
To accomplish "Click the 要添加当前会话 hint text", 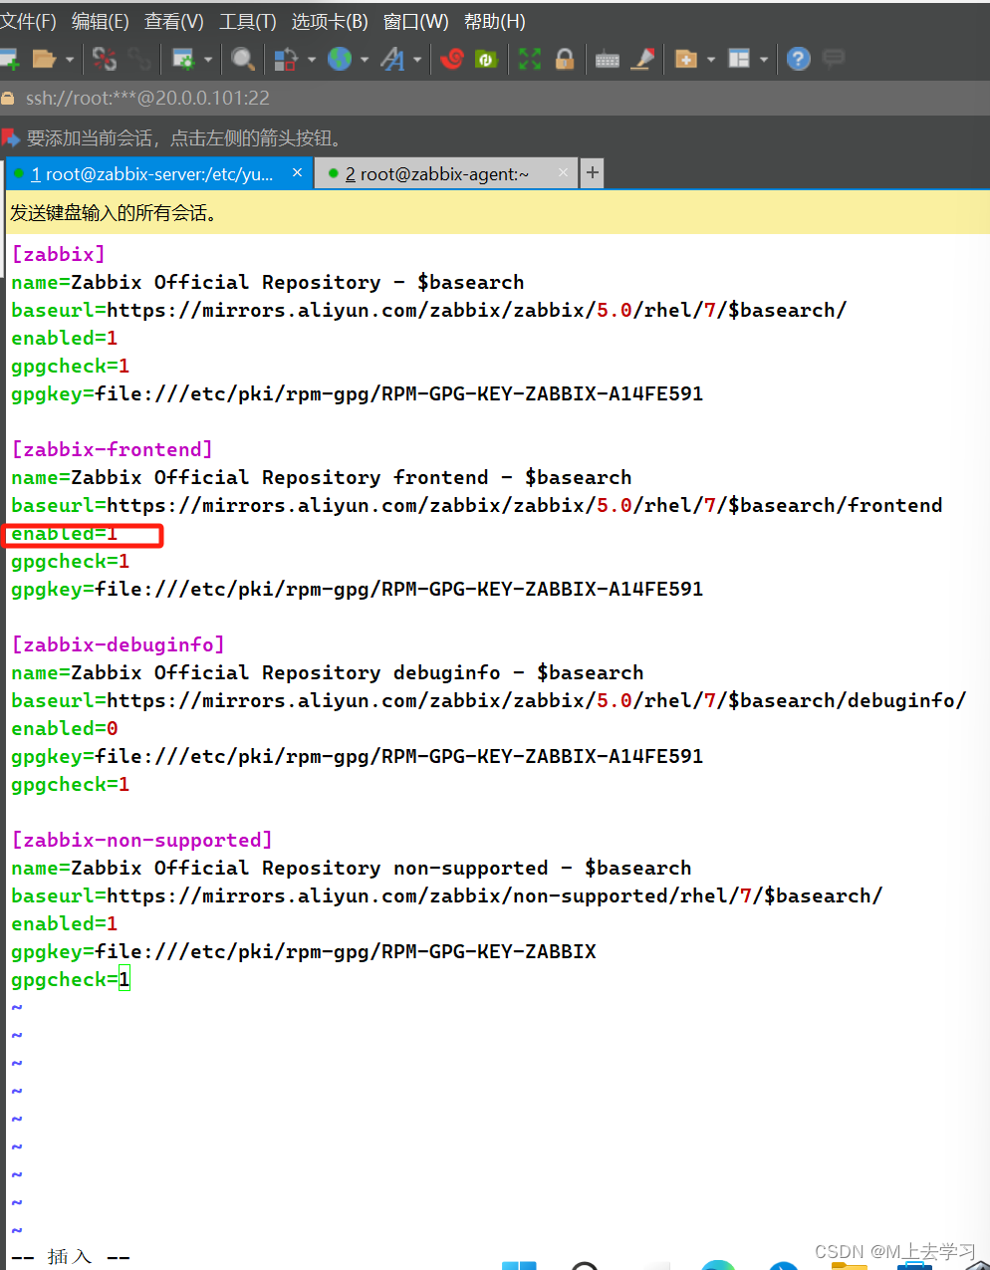I will [x=186, y=137].
